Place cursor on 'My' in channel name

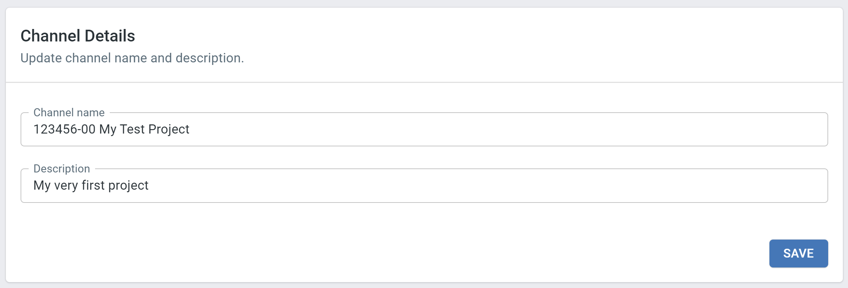tap(108, 130)
